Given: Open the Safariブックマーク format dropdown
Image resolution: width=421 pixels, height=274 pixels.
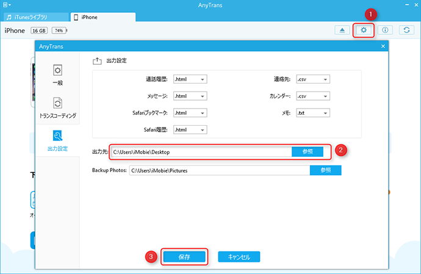Looking at the screenshot, I should [190, 113].
